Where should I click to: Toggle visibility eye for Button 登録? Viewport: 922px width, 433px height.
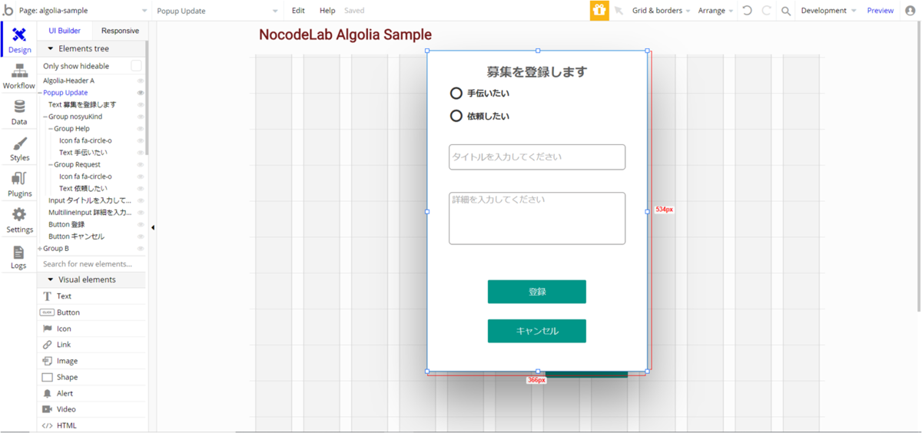point(140,224)
